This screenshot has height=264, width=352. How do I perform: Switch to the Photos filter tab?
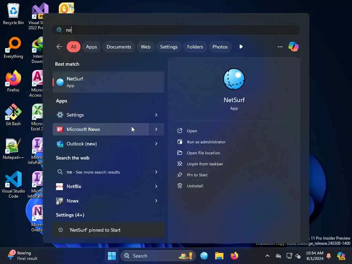click(220, 47)
